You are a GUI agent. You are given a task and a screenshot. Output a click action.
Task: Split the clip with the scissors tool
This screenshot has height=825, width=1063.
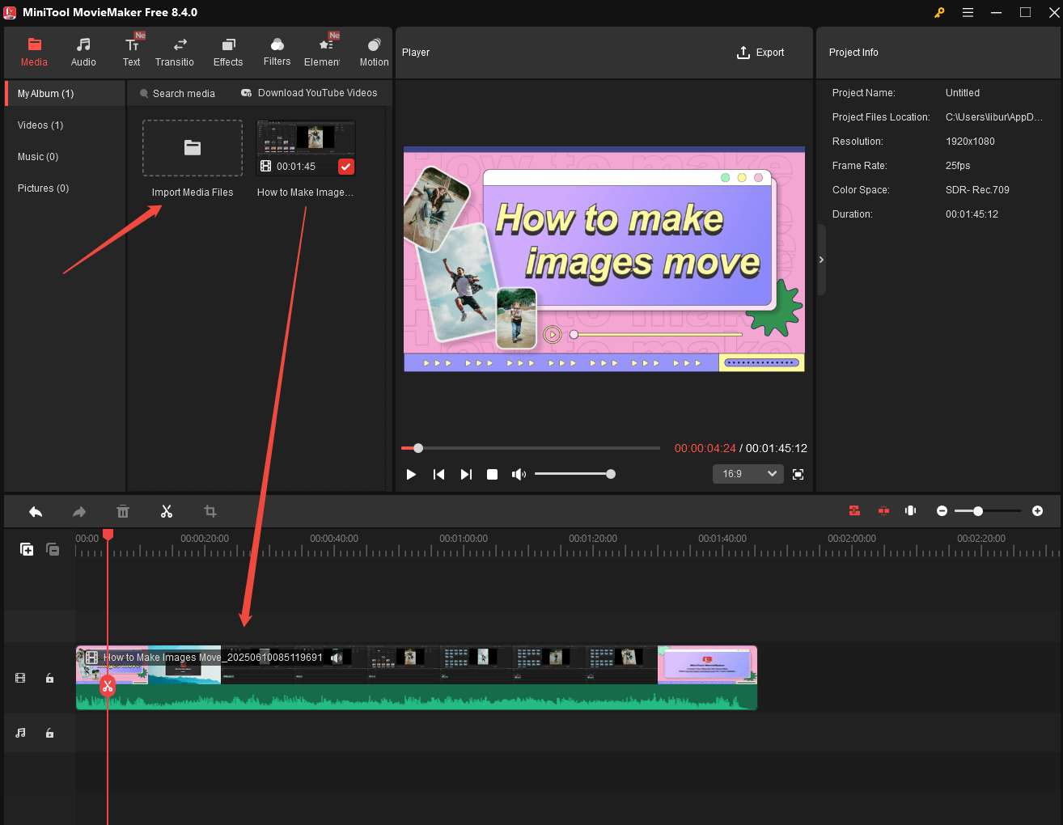(x=167, y=511)
